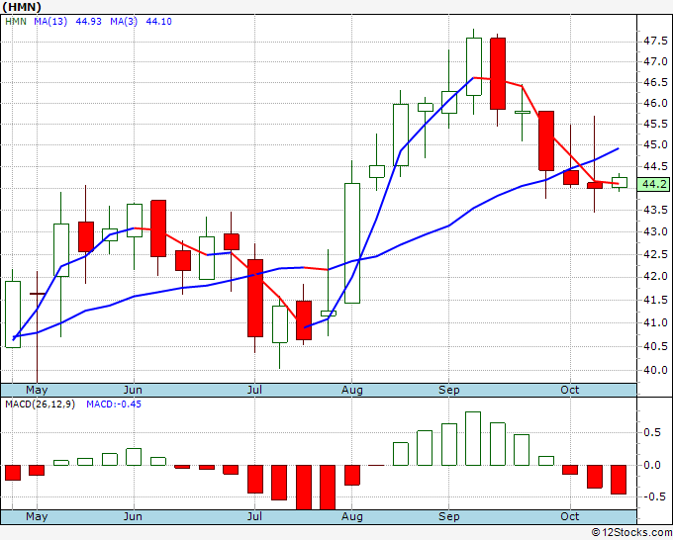
Task: Click Jul on the price chart axis
Action: 254,390
